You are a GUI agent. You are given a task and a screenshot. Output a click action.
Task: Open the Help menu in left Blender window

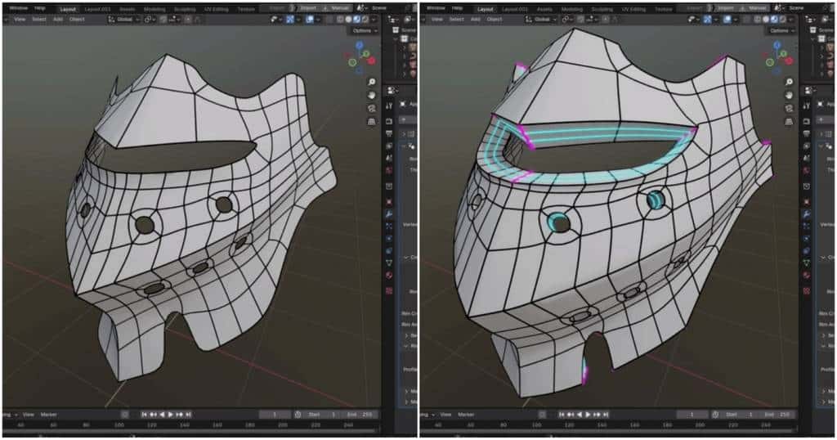pyautogui.click(x=40, y=8)
